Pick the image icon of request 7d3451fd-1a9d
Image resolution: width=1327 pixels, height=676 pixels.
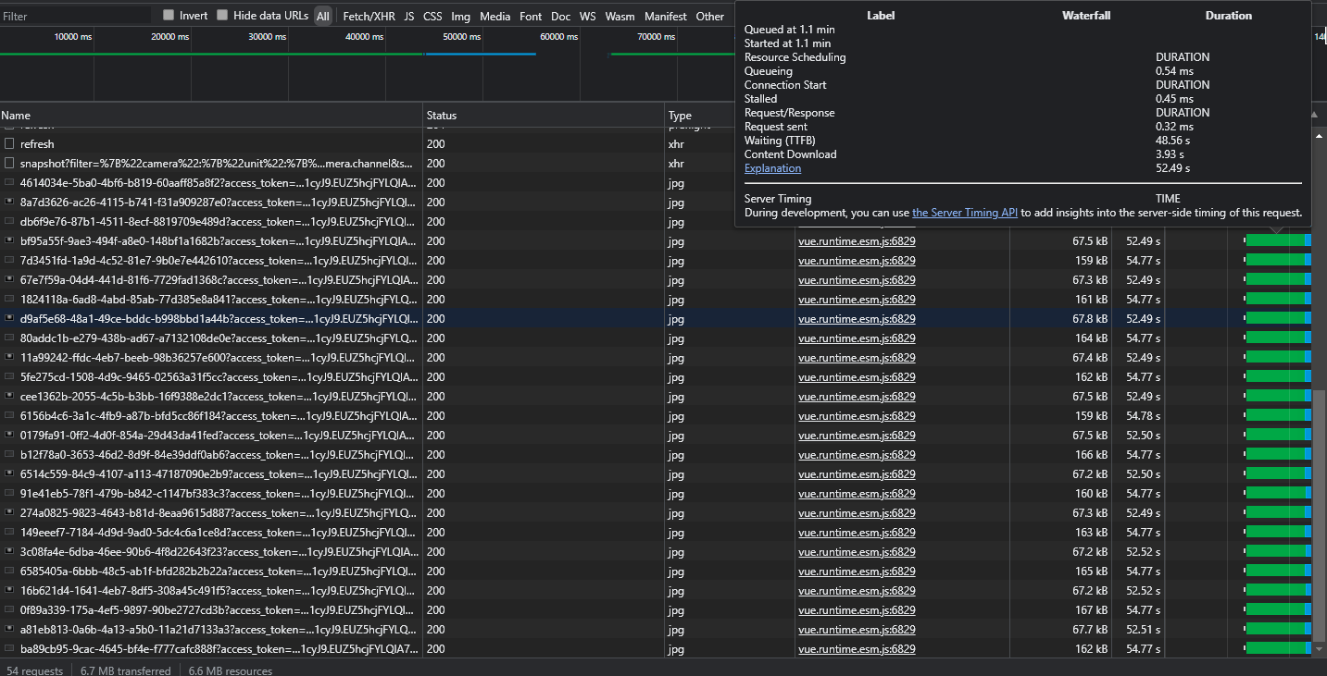(x=9, y=261)
